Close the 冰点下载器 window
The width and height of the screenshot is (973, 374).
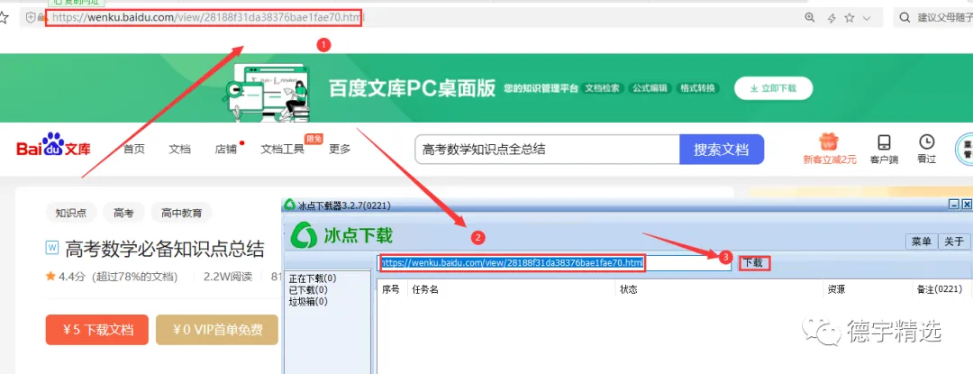[967, 204]
